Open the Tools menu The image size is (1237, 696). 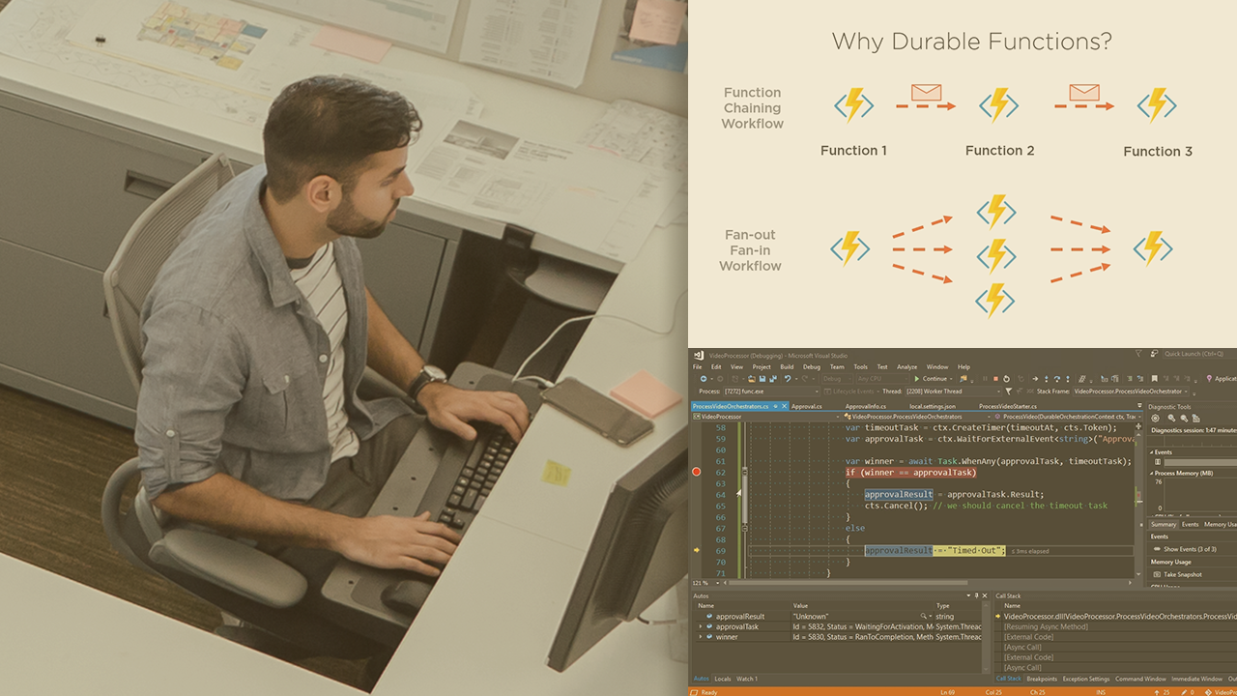[x=861, y=367]
